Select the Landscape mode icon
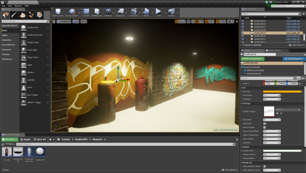Viewport: 306px width, 173px height. pyautogui.click(x=22, y=15)
